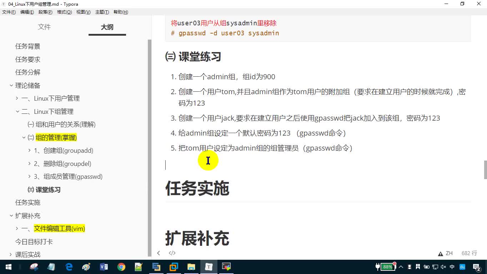The image size is (487, 274).
Task: Open the paint palette app on taskbar
Action: (86, 267)
